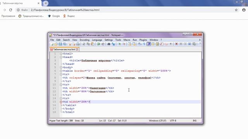This screenshot has height=139, width=248.
Task: Open the Macro menu
Action: (x=127, y=40)
